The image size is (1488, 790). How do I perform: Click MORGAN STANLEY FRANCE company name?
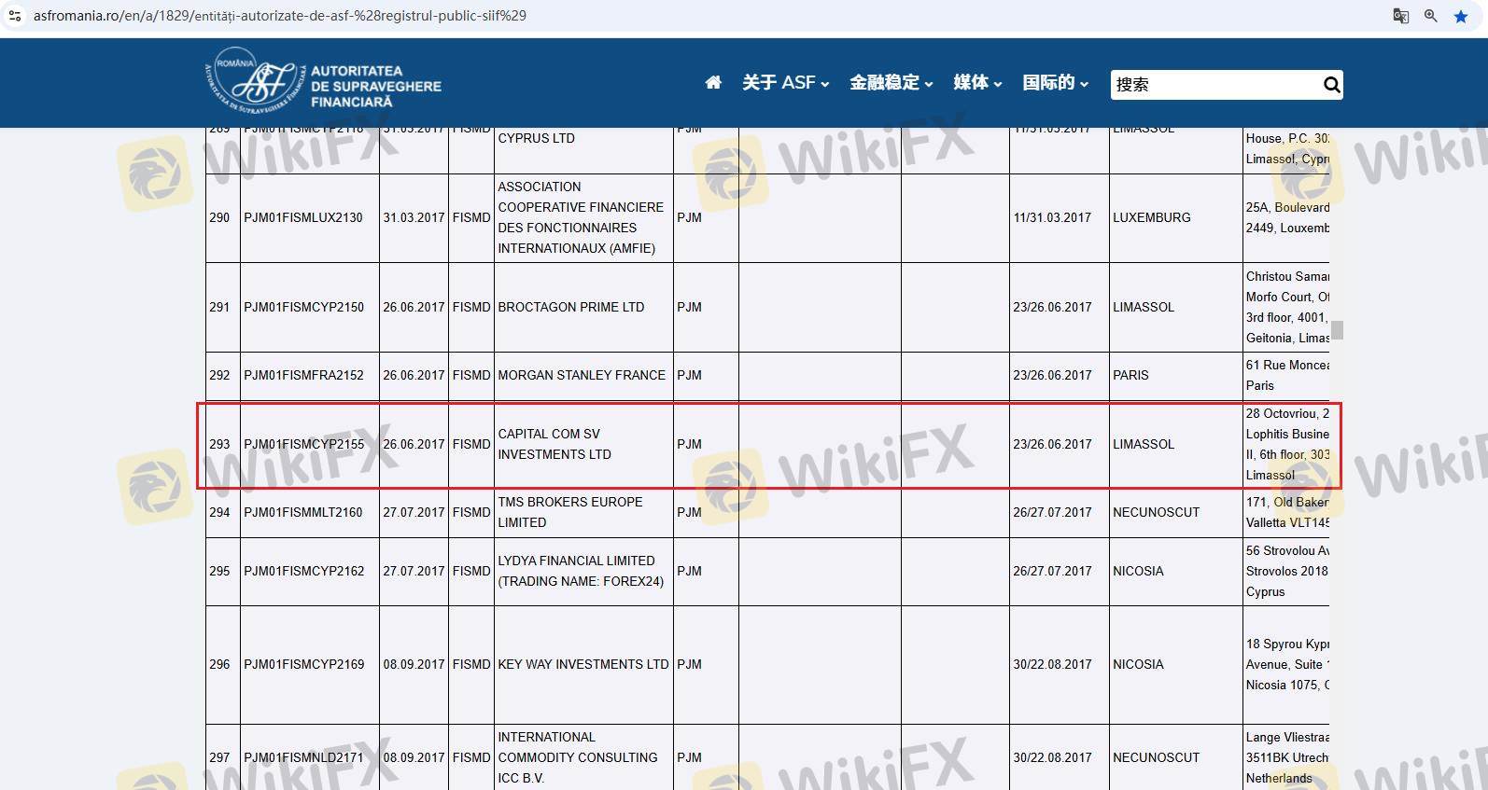[x=582, y=375]
